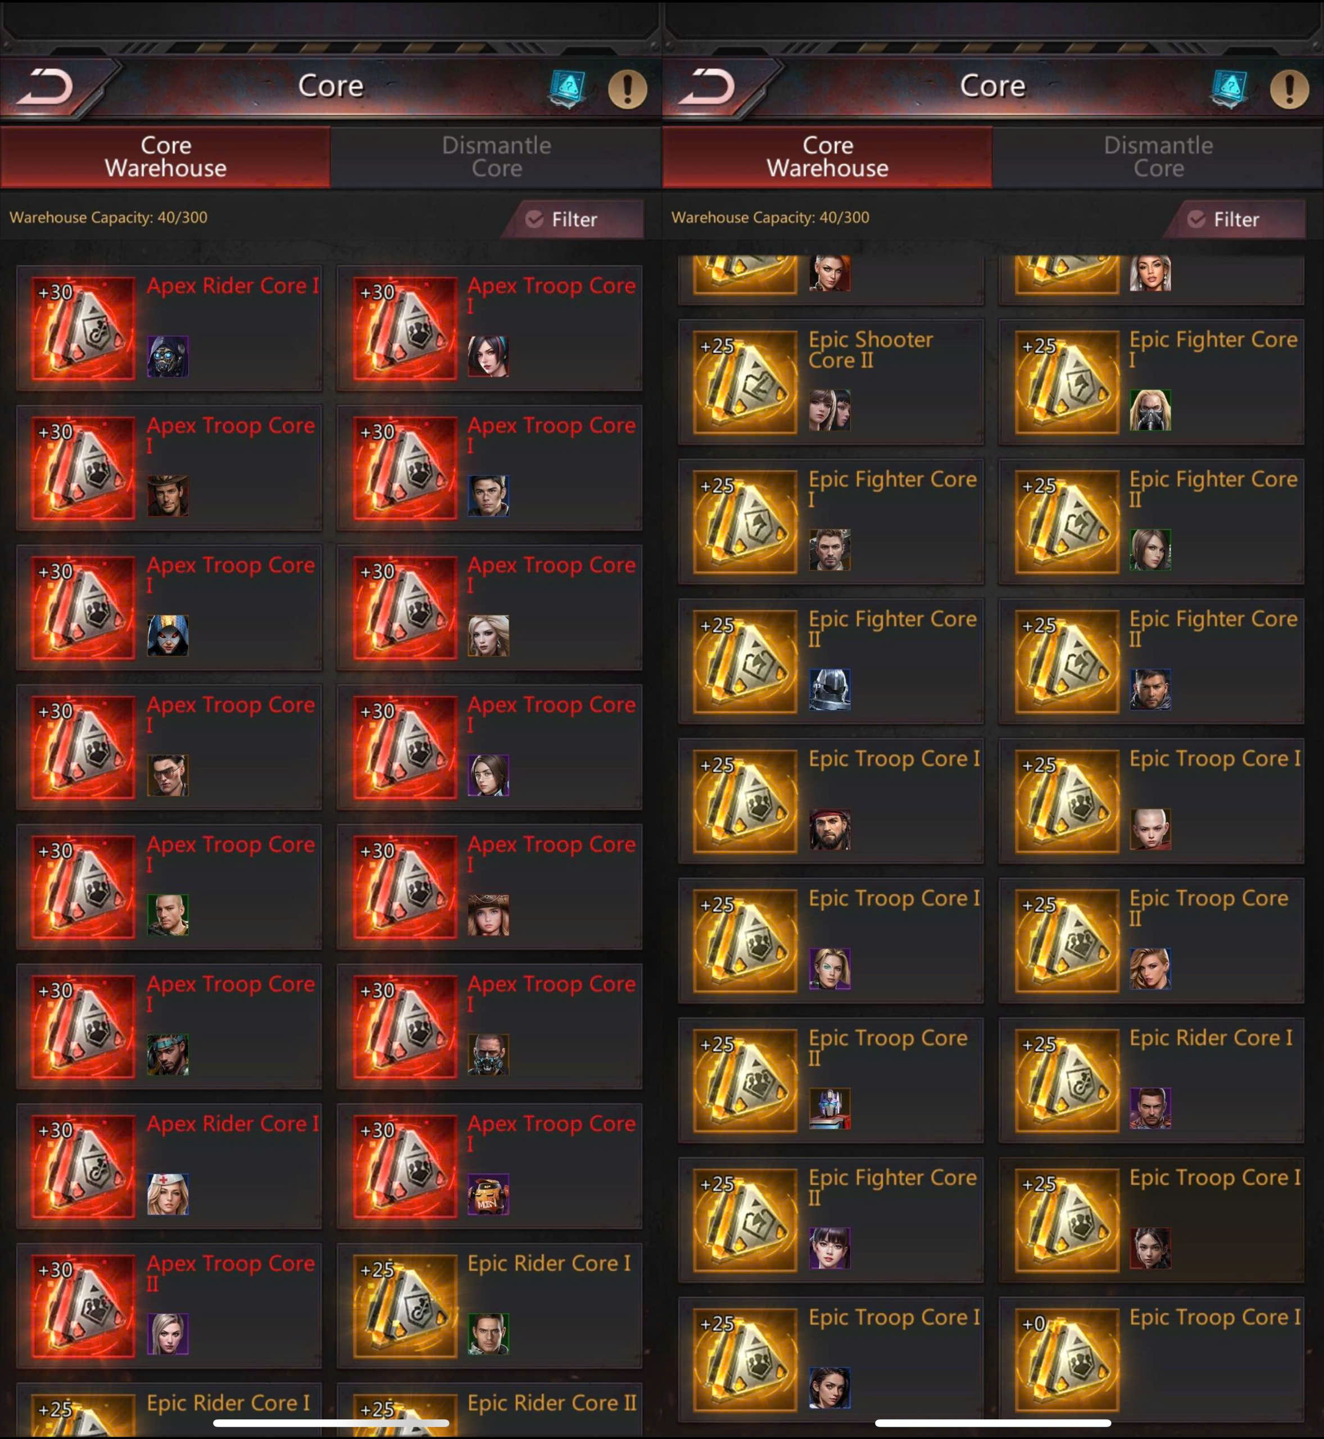Toggle the Filter checkbox in right panel
The height and width of the screenshot is (1439, 1324).
coord(1196,219)
